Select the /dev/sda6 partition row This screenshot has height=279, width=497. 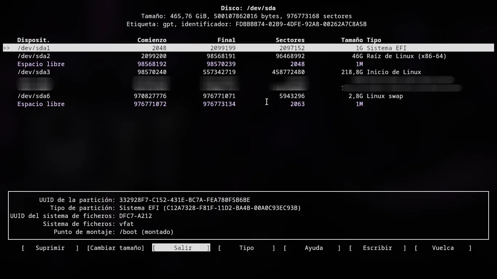249,96
